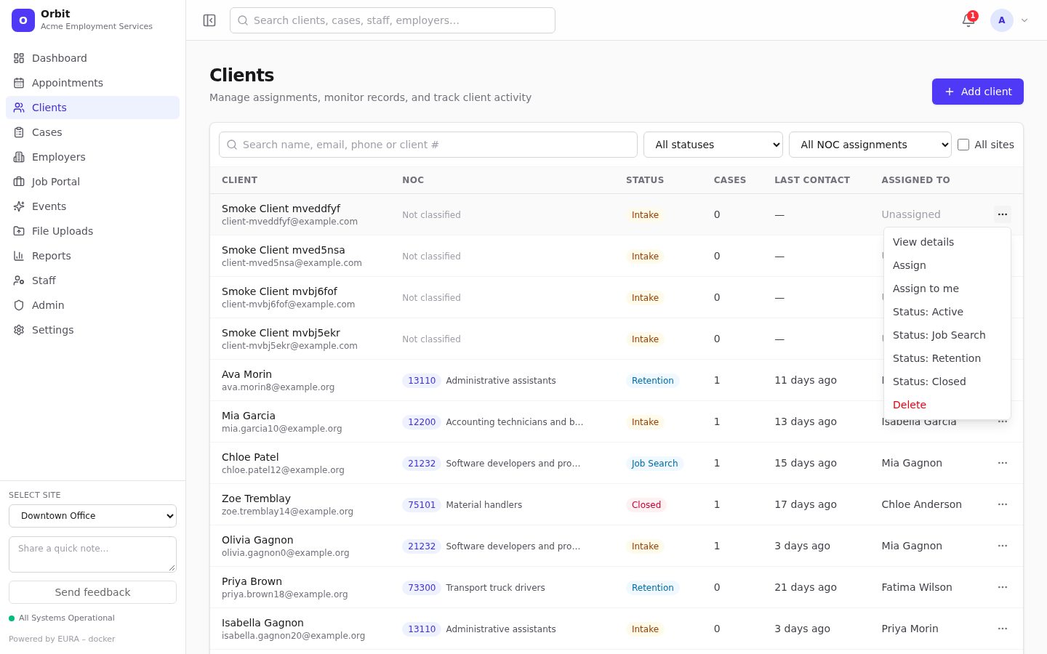1047x654 pixels.
Task: Open row actions for Smoke Client mveddfyf
Action: click(x=1003, y=214)
